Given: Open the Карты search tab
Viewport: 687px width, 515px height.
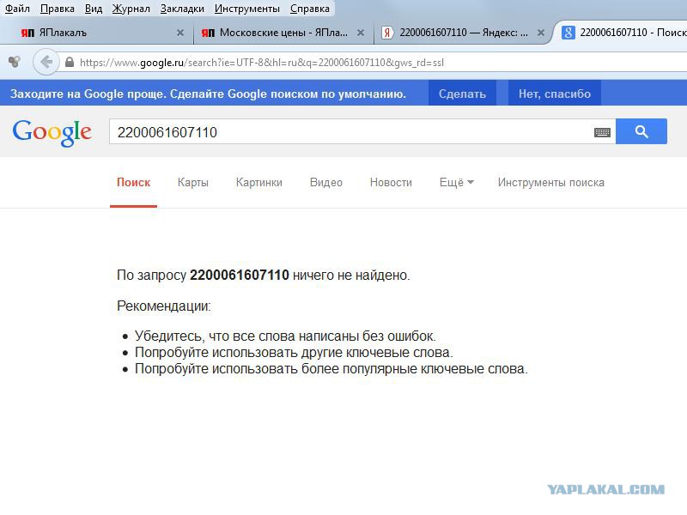Looking at the screenshot, I should 192,183.
